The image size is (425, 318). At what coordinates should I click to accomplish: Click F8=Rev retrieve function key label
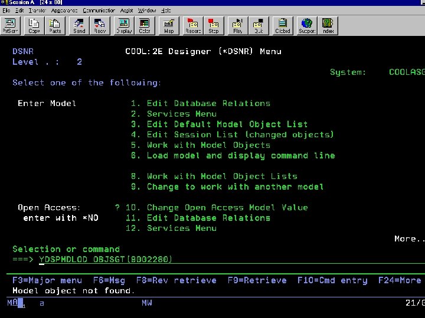tap(176, 280)
